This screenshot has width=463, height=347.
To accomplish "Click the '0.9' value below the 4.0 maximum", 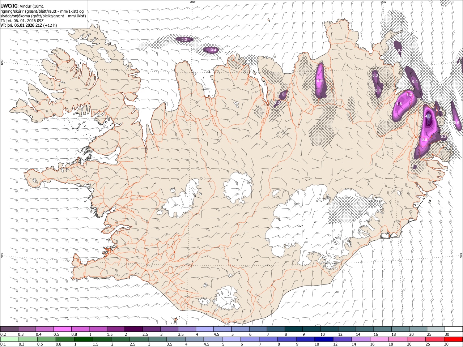I will tap(424, 140).
